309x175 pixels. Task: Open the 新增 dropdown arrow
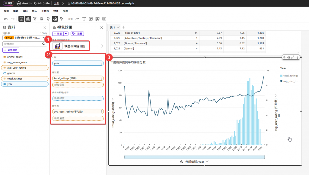[66, 34]
